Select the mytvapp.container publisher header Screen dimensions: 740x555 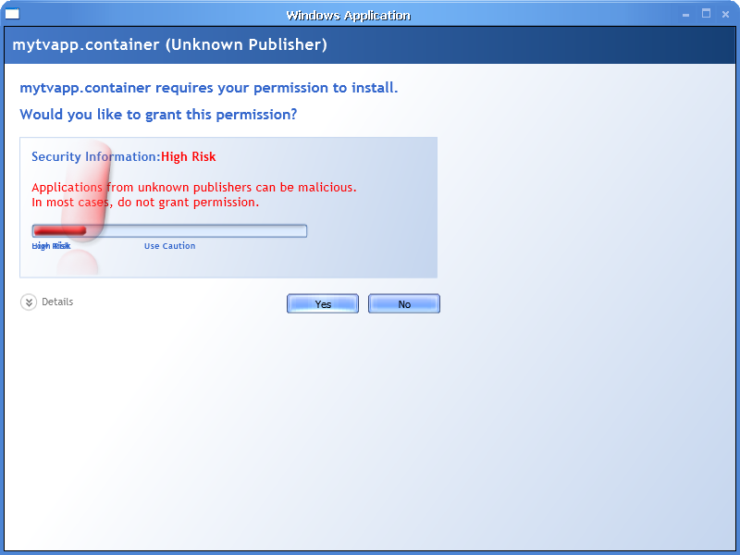tap(166, 43)
